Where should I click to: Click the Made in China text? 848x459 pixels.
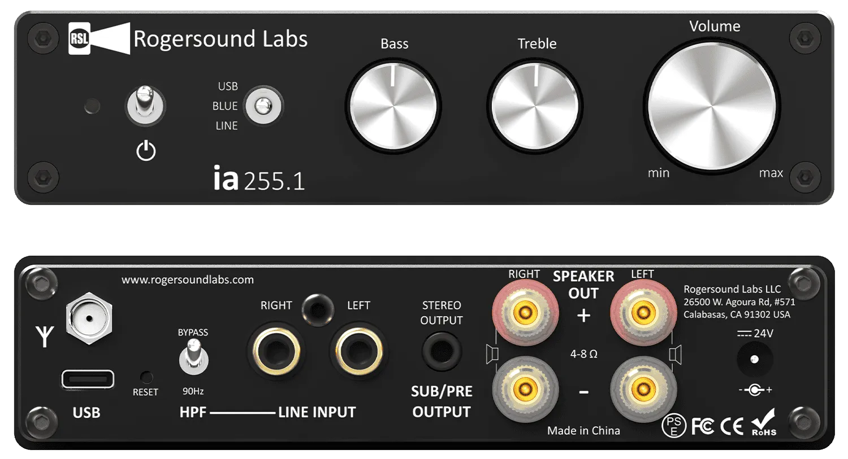[x=583, y=431]
